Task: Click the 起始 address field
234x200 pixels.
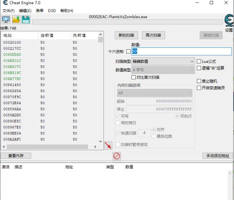Action: pyautogui.click(x=159, y=101)
